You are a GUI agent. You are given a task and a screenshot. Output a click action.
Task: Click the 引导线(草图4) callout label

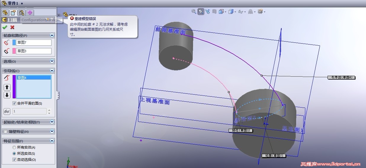tap(341, 78)
